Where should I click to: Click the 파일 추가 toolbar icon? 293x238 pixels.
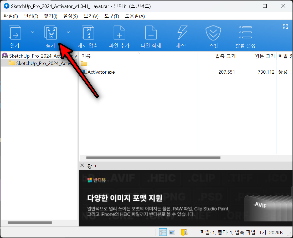click(119, 33)
